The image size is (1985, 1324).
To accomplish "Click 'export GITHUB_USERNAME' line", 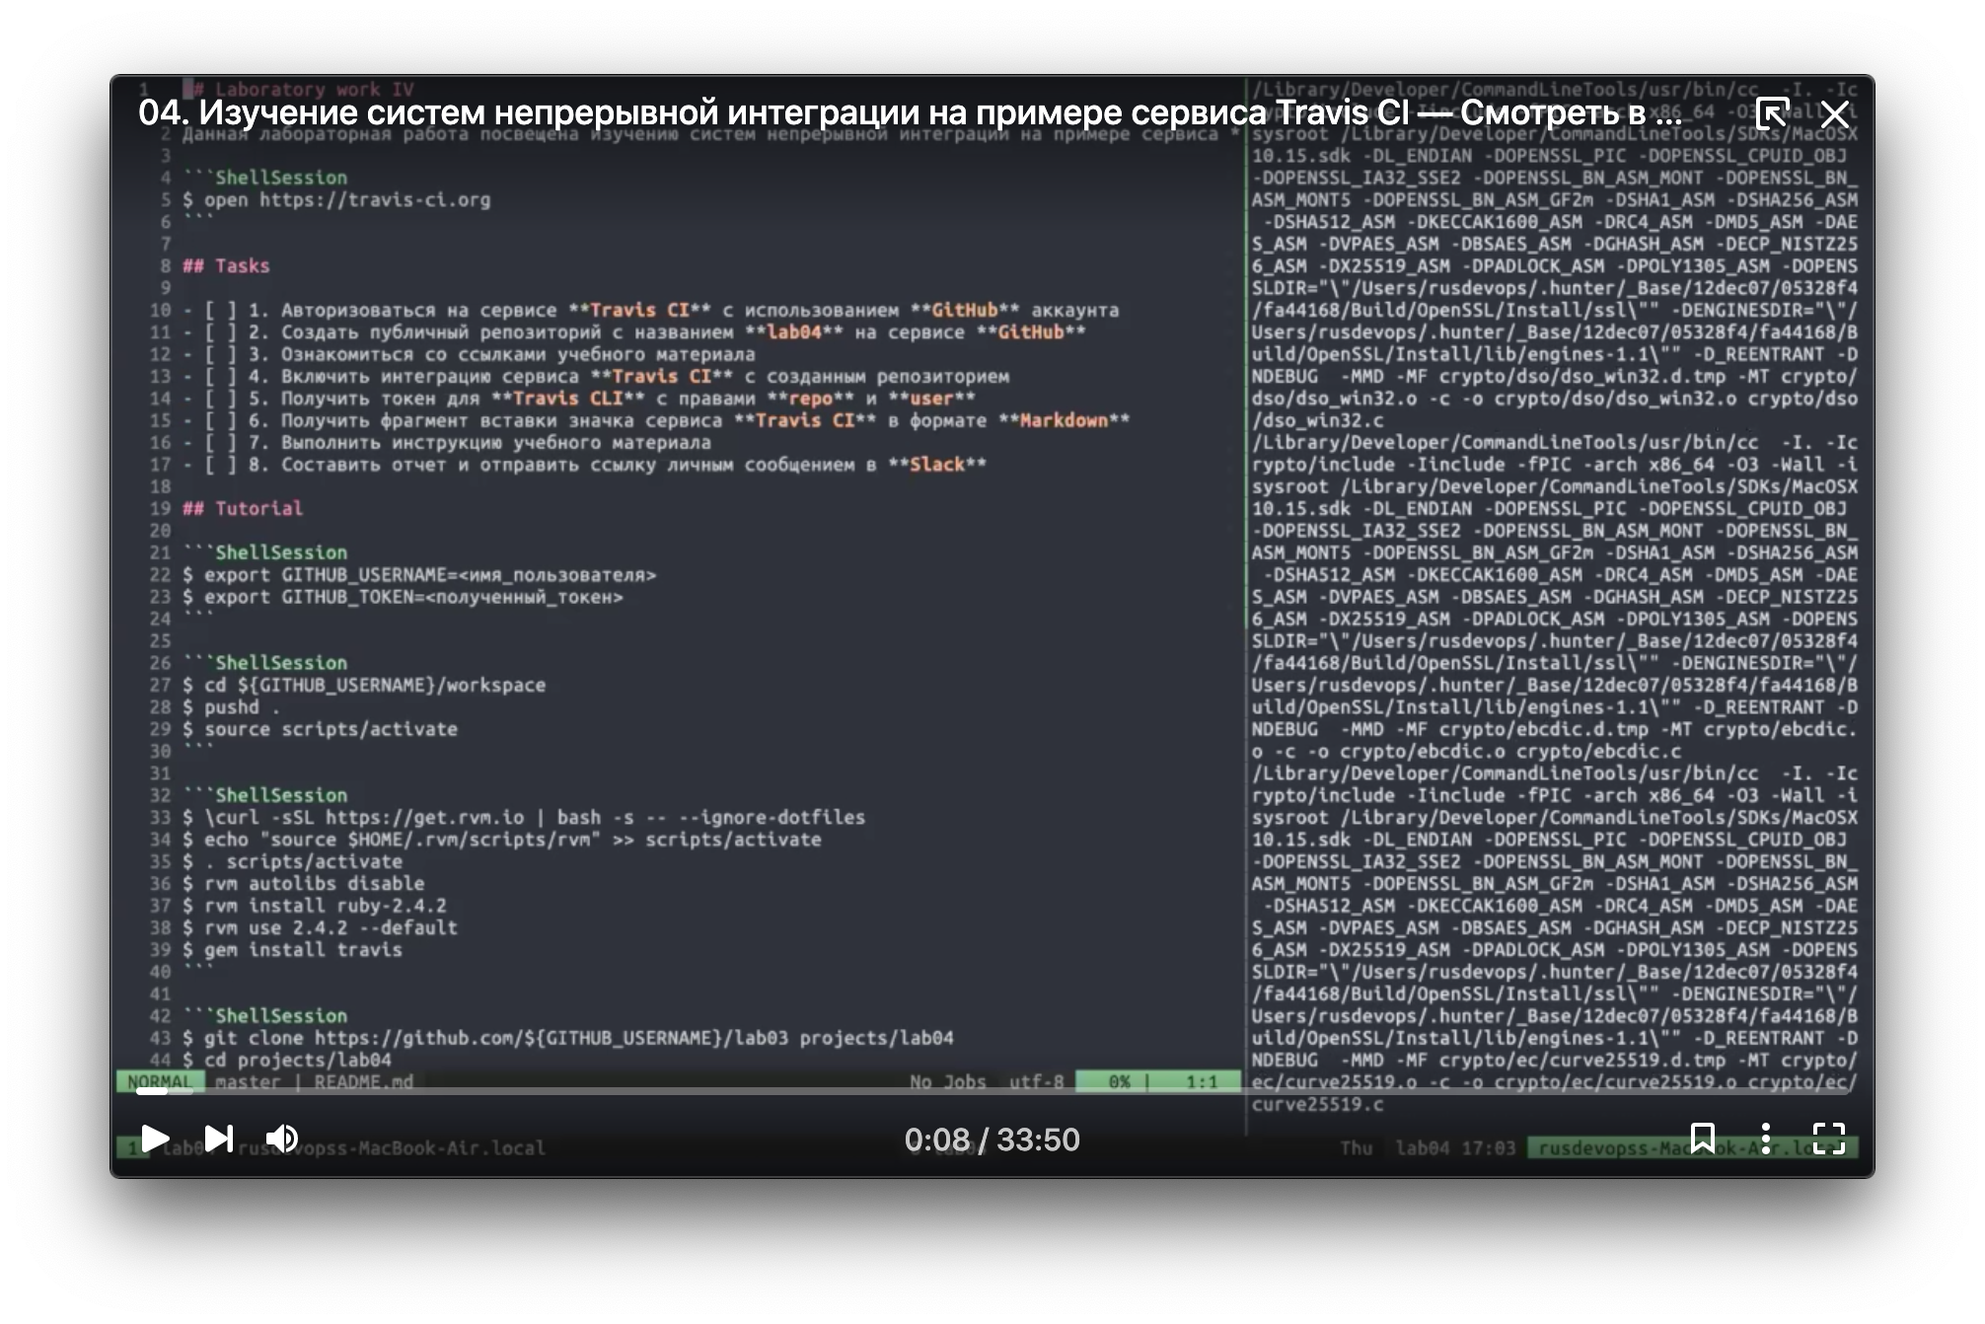I will [x=419, y=575].
